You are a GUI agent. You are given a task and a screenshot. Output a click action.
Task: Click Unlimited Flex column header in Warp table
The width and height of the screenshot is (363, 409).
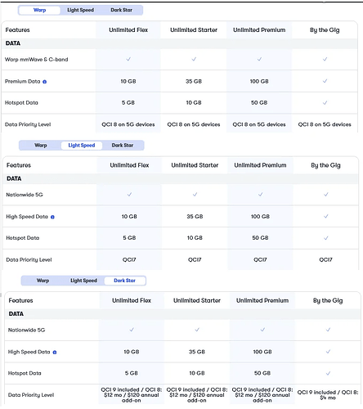(x=128, y=30)
